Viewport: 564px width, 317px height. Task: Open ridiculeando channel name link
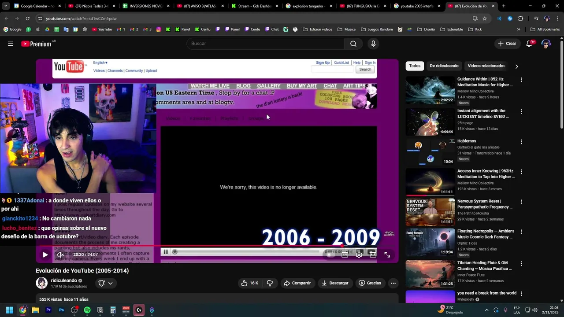[x=64, y=280]
